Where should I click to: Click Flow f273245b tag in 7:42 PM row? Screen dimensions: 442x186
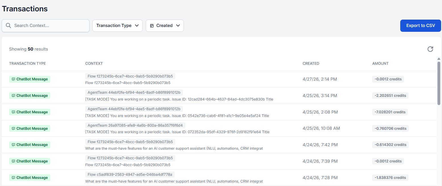click(x=130, y=142)
